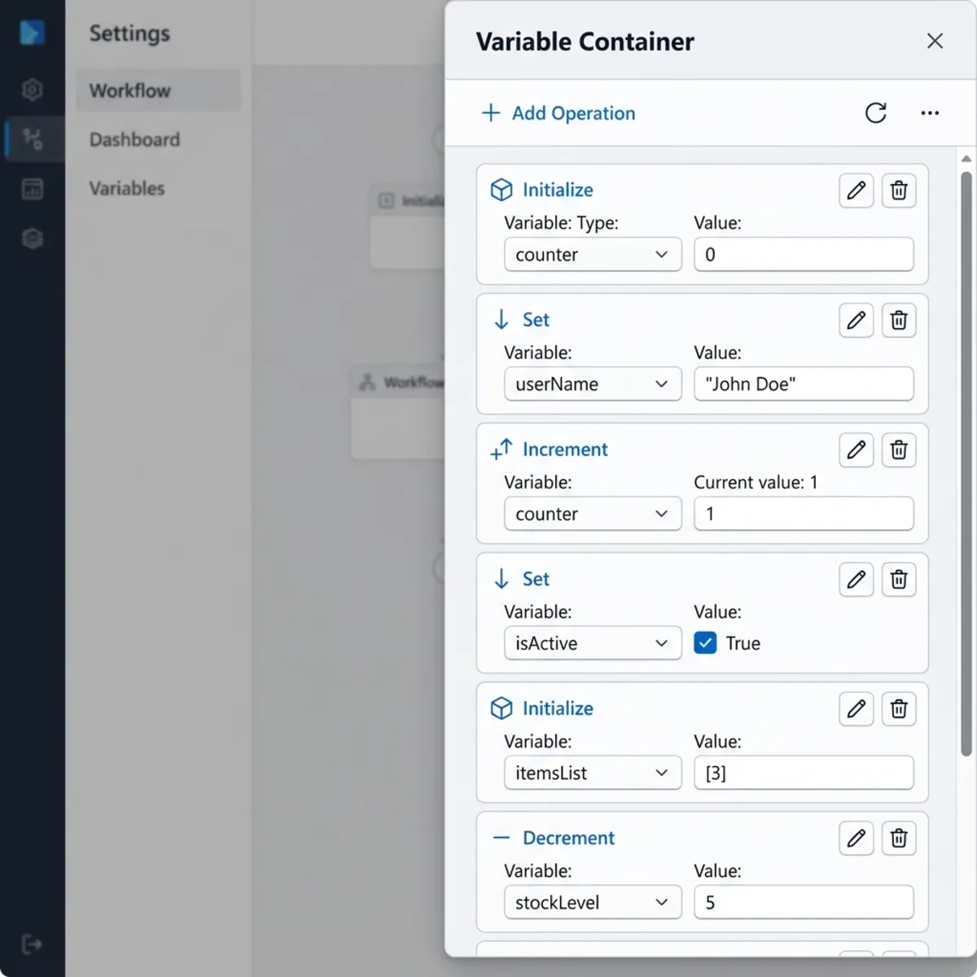Click the app logo in sidebar
Screen dimensions: 977x977
32,33
